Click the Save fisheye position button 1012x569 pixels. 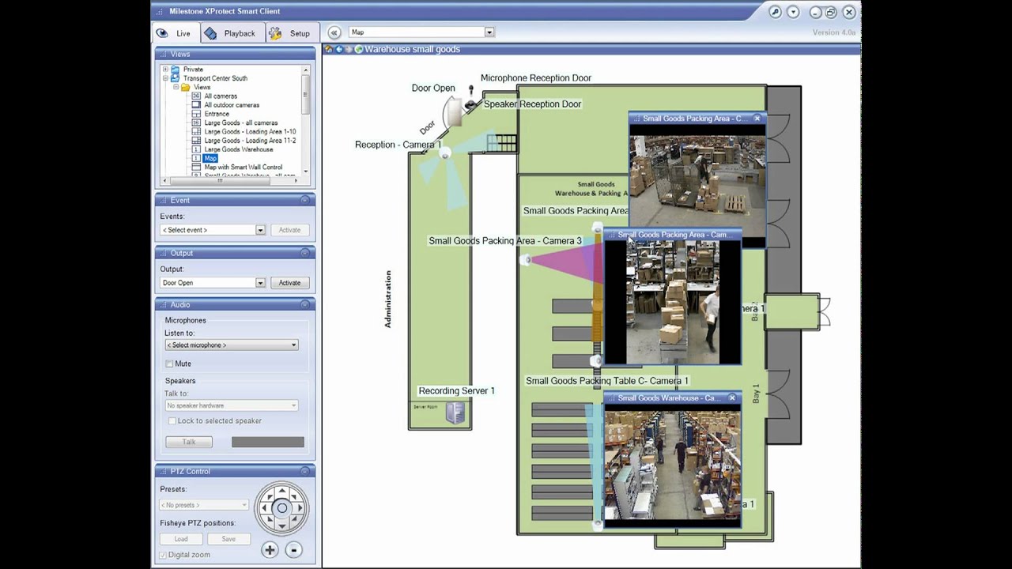pos(228,539)
